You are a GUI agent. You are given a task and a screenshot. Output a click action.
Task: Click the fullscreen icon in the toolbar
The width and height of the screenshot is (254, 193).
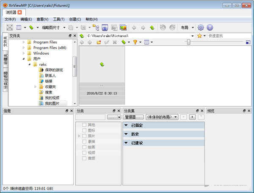(x=9, y=28)
